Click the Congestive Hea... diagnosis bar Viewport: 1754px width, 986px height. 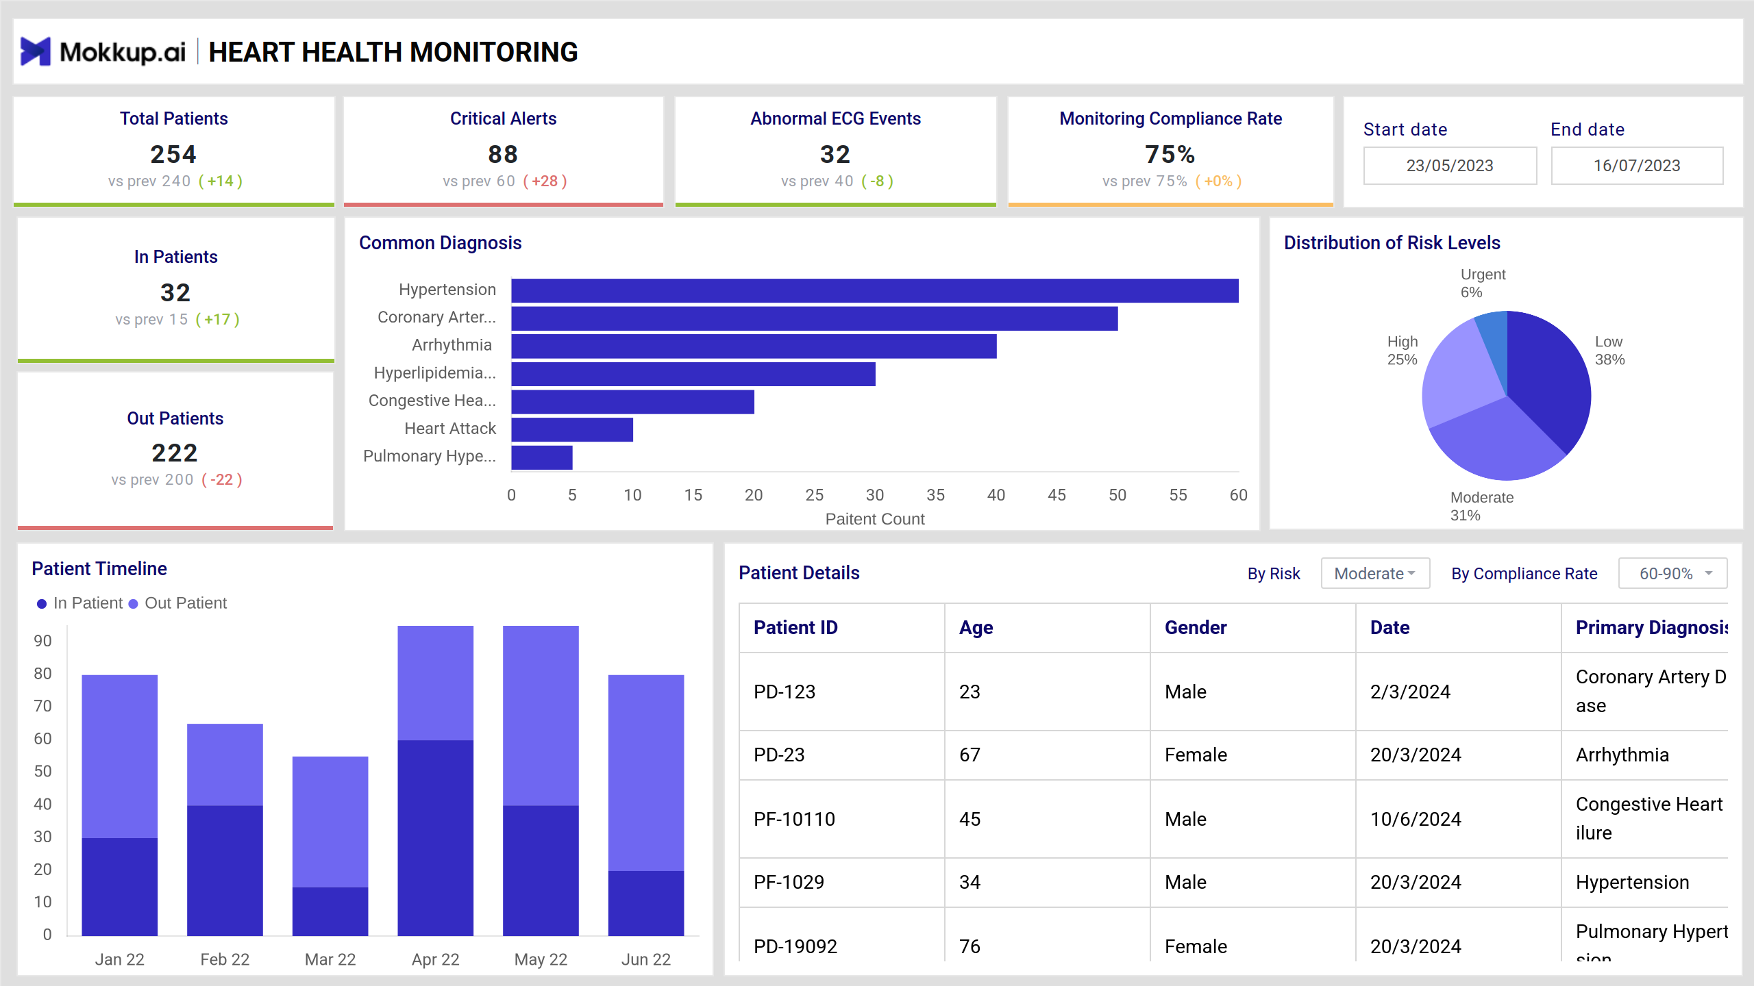[x=633, y=402]
